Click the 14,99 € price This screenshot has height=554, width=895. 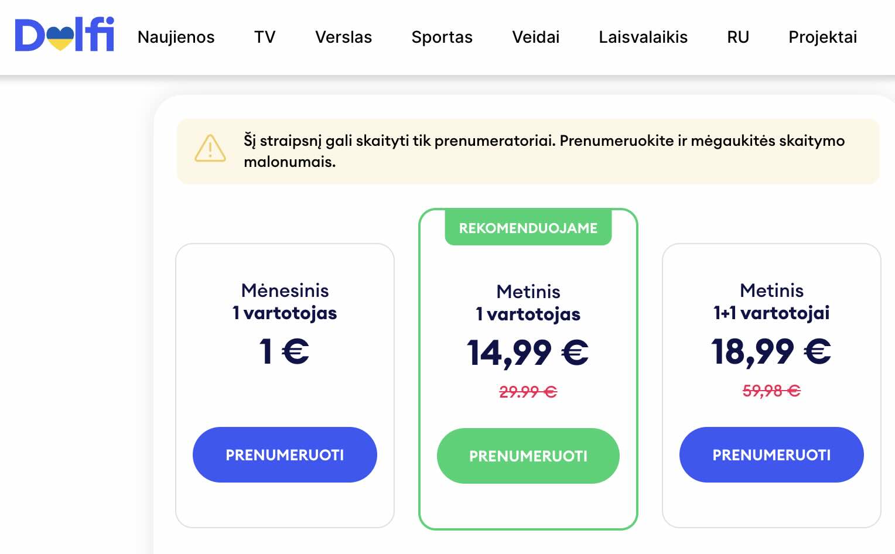tap(527, 353)
